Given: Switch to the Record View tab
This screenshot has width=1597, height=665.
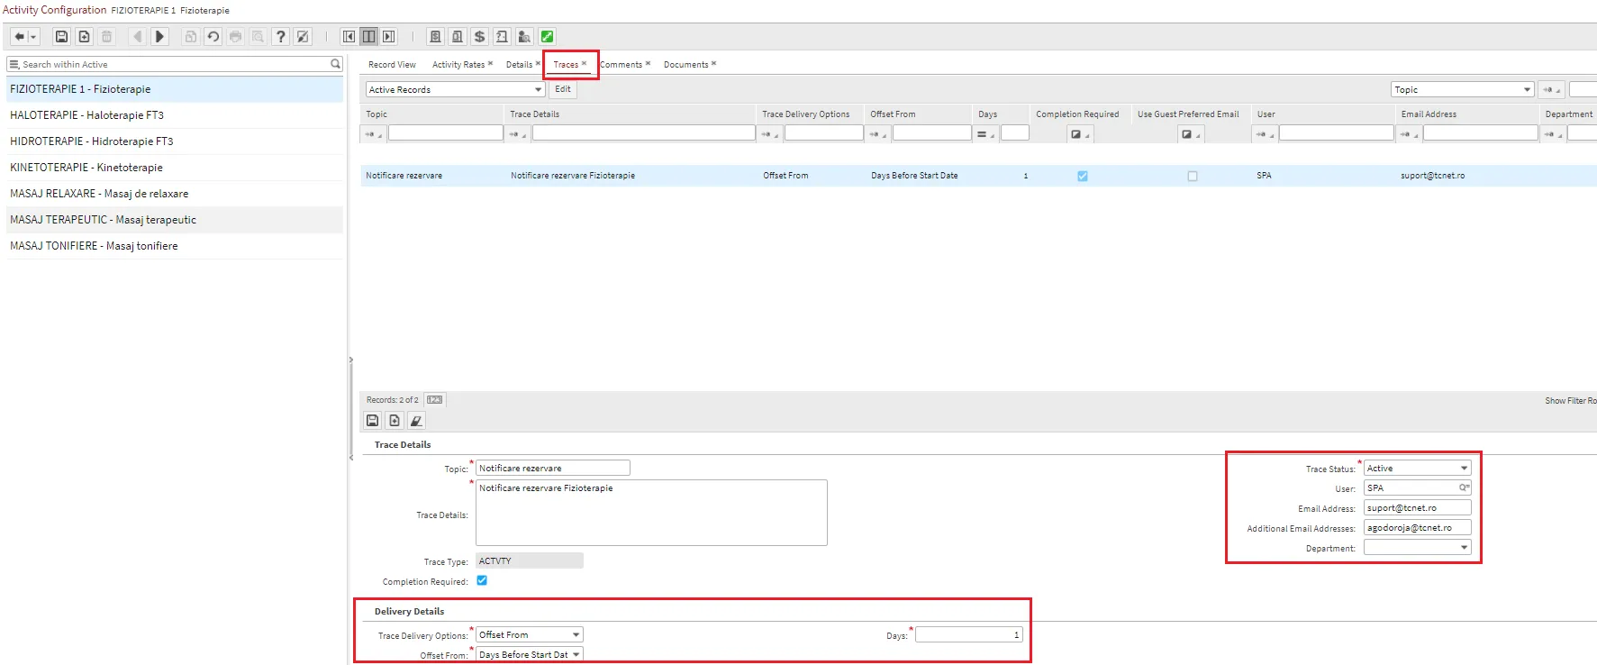Looking at the screenshot, I should pyautogui.click(x=392, y=65).
